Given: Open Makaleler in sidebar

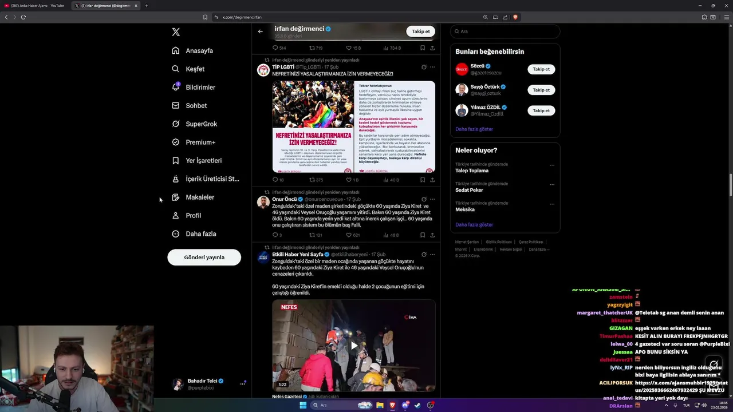Looking at the screenshot, I should (x=193, y=197).
